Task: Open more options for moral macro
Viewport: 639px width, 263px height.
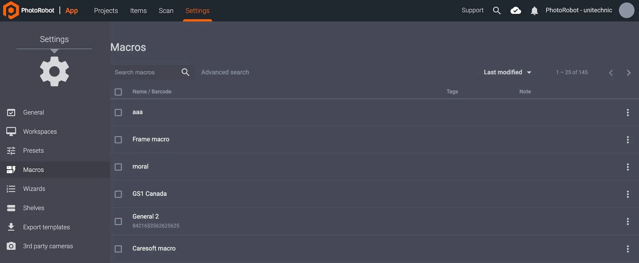Action: point(627,167)
